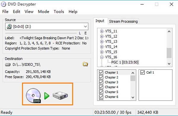This screenshot has height=116, width=178.
Task: Click the Region values 1, 2, 3, 4, 5, 6, 7, 8
Action: click(x=35, y=43)
